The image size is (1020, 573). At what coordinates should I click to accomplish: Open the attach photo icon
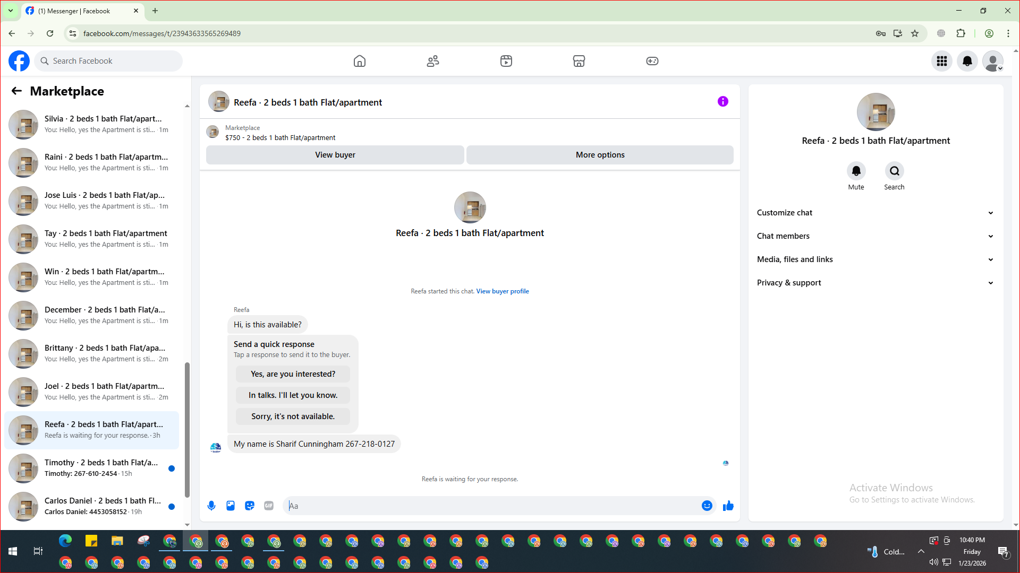231,506
